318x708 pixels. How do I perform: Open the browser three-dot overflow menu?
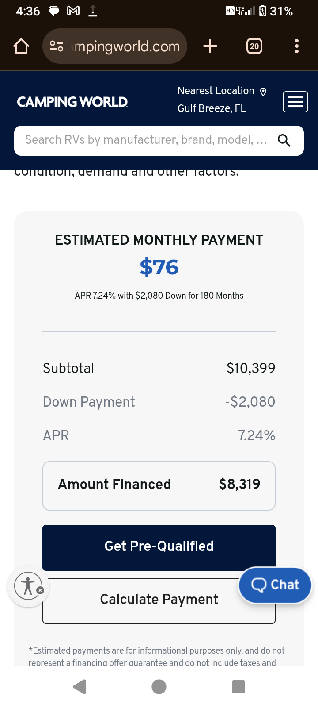click(x=296, y=46)
